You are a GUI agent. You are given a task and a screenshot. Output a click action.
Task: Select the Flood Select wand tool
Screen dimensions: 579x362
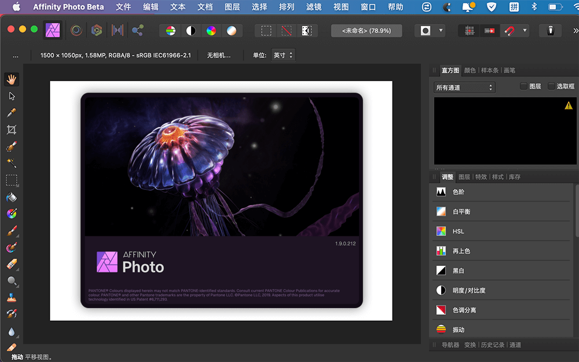12,163
